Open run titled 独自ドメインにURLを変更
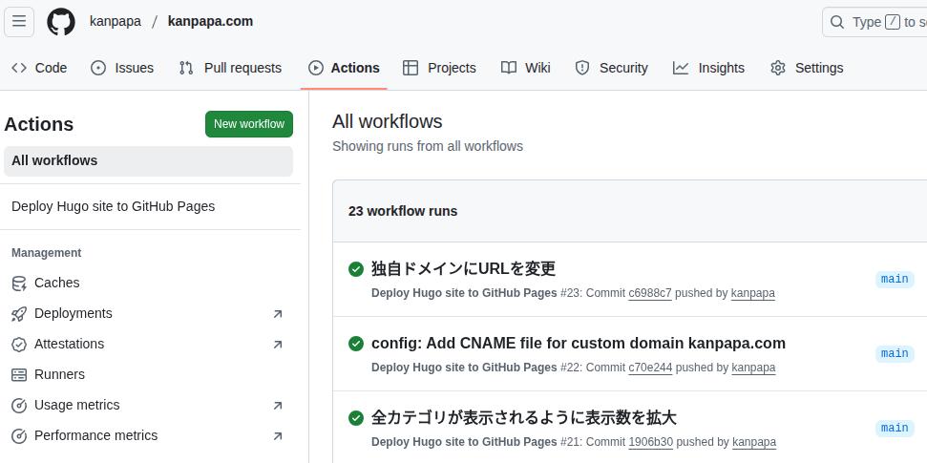Image resolution: width=927 pixels, height=463 pixels. [464, 268]
